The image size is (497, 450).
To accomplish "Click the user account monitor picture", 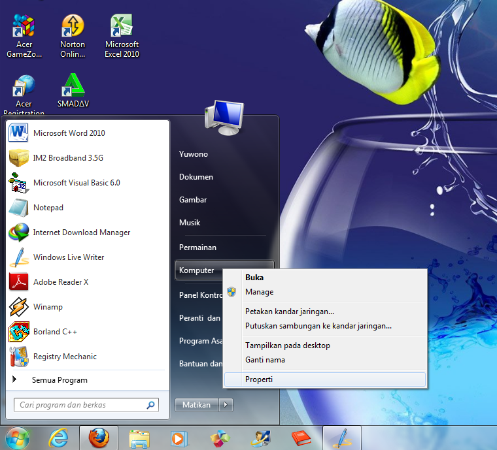I will click(x=224, y=118).
